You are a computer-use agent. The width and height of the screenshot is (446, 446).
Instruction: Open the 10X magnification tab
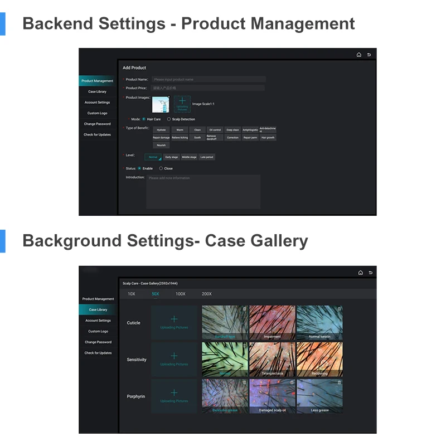132,294
